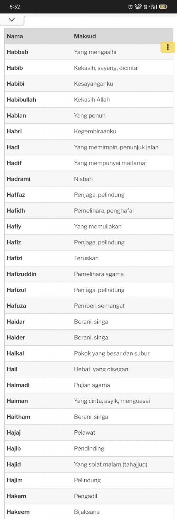Collapse the panel with the chevron-down tab
This screenshot has height=519, width=177.
pos(12,20)
